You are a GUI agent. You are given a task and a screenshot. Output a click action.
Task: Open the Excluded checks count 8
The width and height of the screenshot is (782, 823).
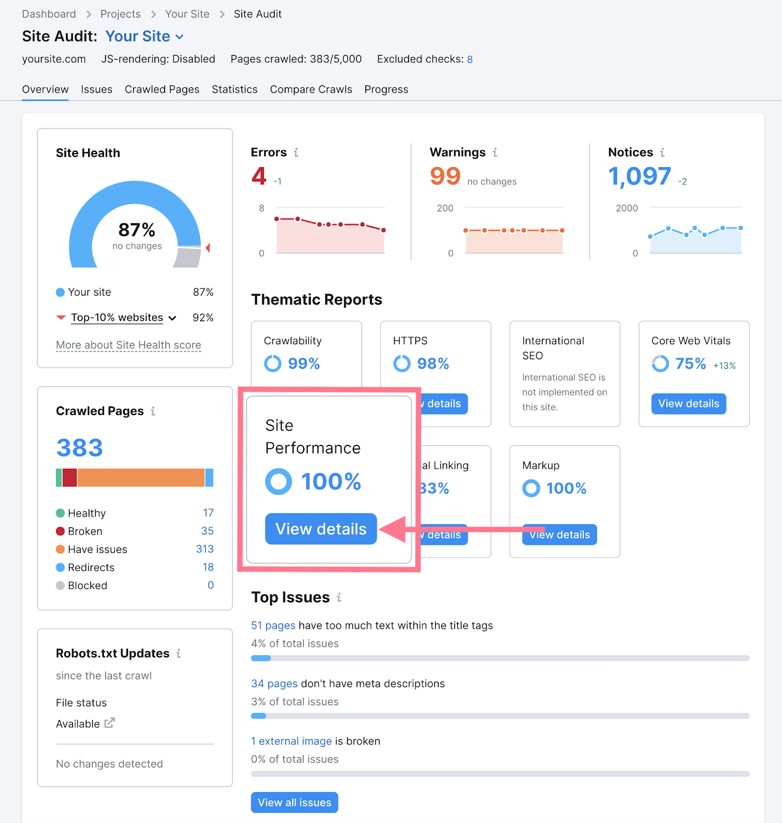[x=470, y=59]
